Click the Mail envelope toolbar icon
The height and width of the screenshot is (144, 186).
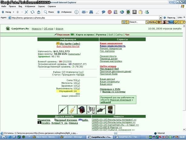click(x=84, y=12)
